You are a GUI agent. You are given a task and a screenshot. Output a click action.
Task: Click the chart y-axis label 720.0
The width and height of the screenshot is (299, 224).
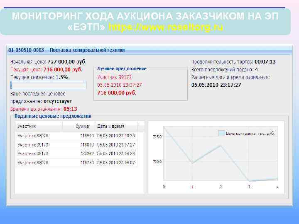[x=157, y=162]
